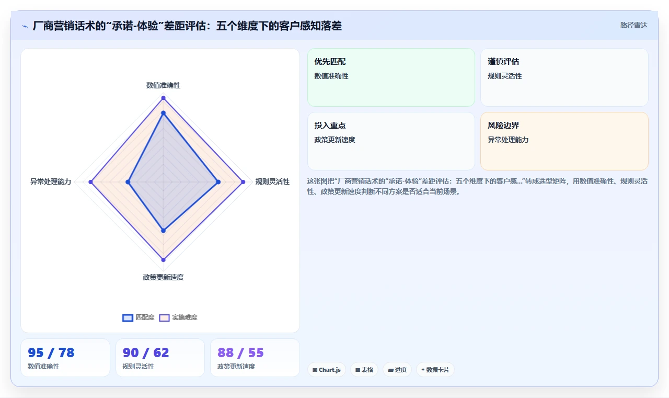Click the 政策更新速度 radar axis label
The image size is (669, 398).
163,277
